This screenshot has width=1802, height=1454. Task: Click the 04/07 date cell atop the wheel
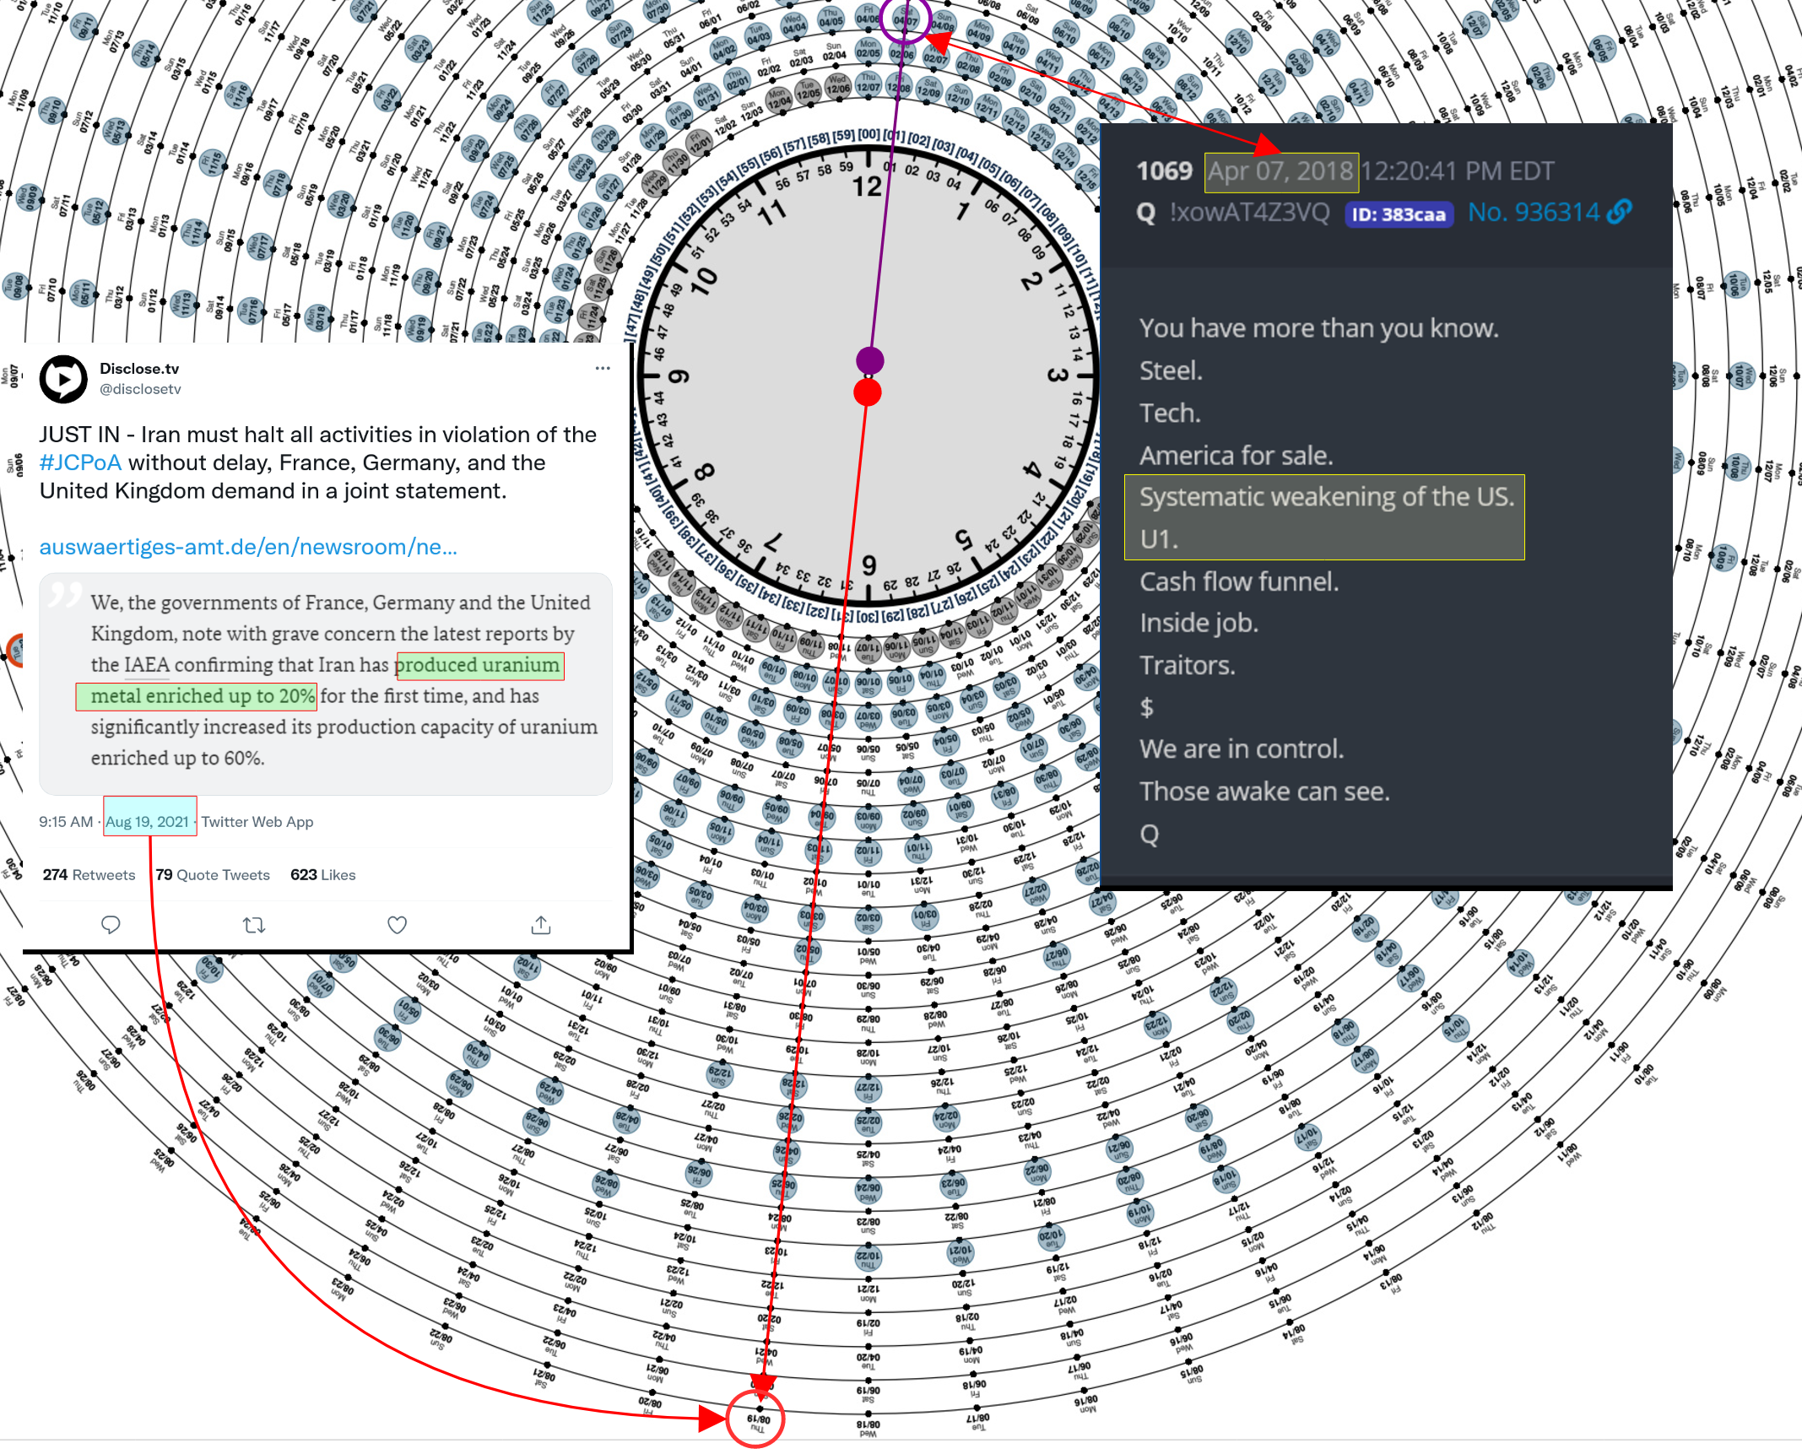(x=905, y=19)
